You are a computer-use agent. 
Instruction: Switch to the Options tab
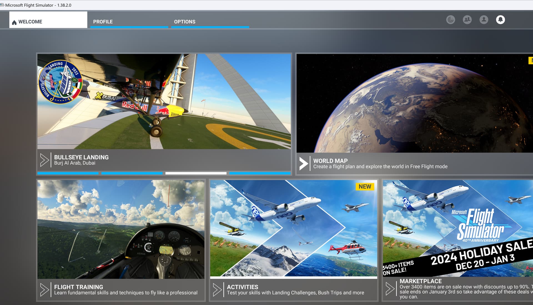[x=210, y=22]
